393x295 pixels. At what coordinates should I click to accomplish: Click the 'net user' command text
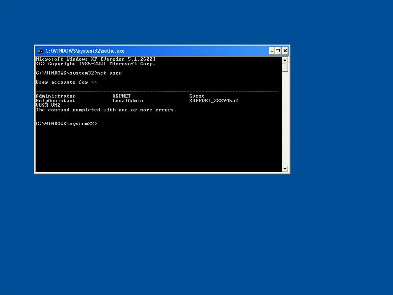109,73
